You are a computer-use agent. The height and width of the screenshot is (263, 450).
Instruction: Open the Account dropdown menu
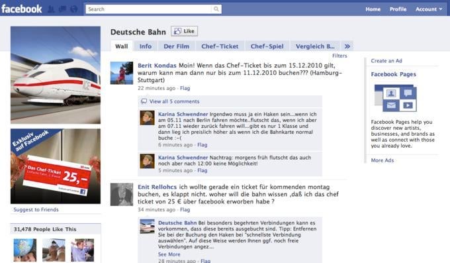(x=429, y=9)
